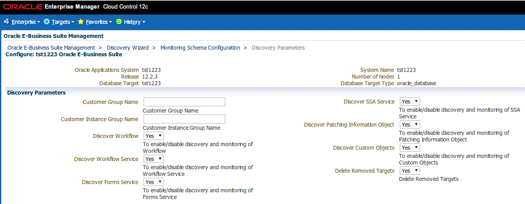This screenshot has height=204, width=525.
Task: Open the Discover Forms Service dropdown
Action: point(153,182)
